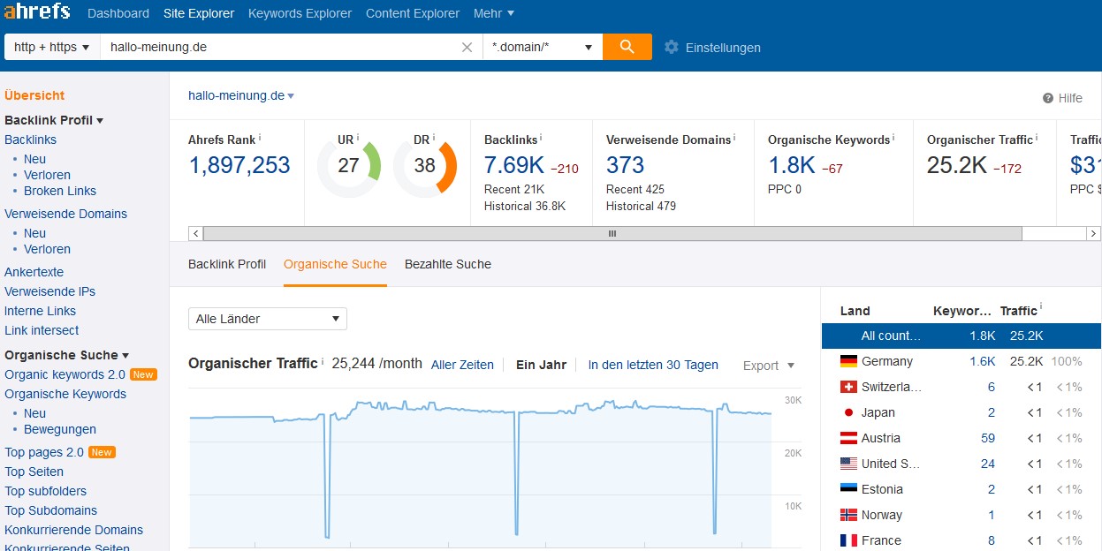The width and height of the screenshot is (1102, 551).
Task: Click info icon beside Verweisende Domains metric
Action: point(735,138)
